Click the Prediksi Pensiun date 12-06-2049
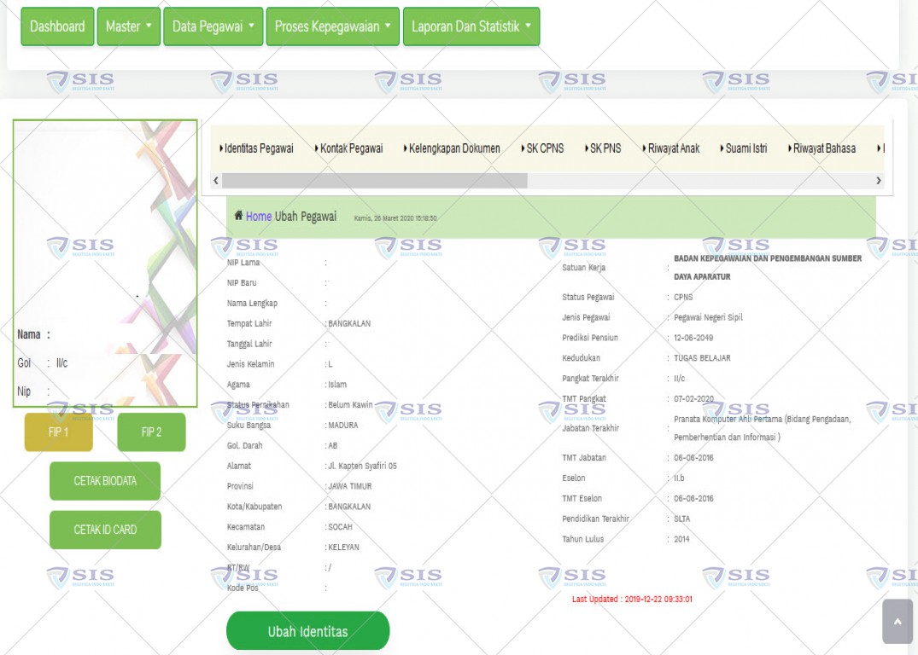 693,338
